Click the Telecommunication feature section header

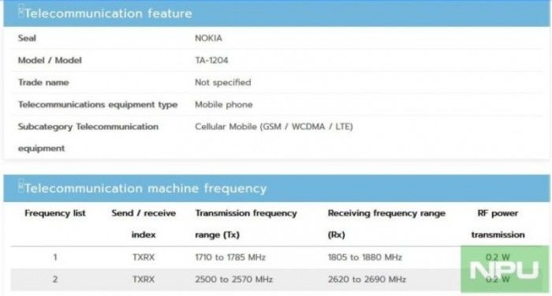point(276,13)
